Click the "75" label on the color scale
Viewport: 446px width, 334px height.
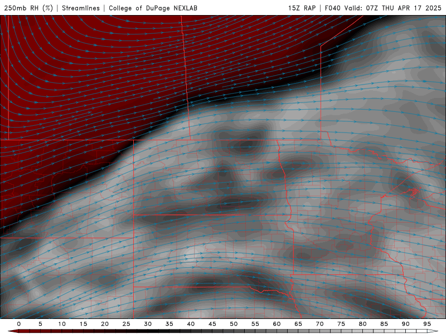coord(341,324)
